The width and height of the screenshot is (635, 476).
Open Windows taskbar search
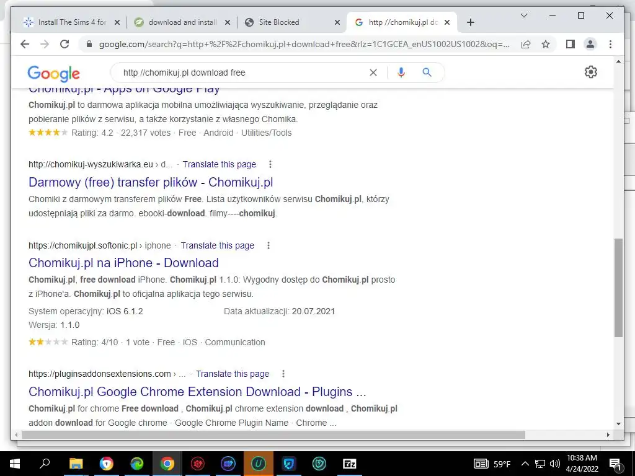[45, 464]
